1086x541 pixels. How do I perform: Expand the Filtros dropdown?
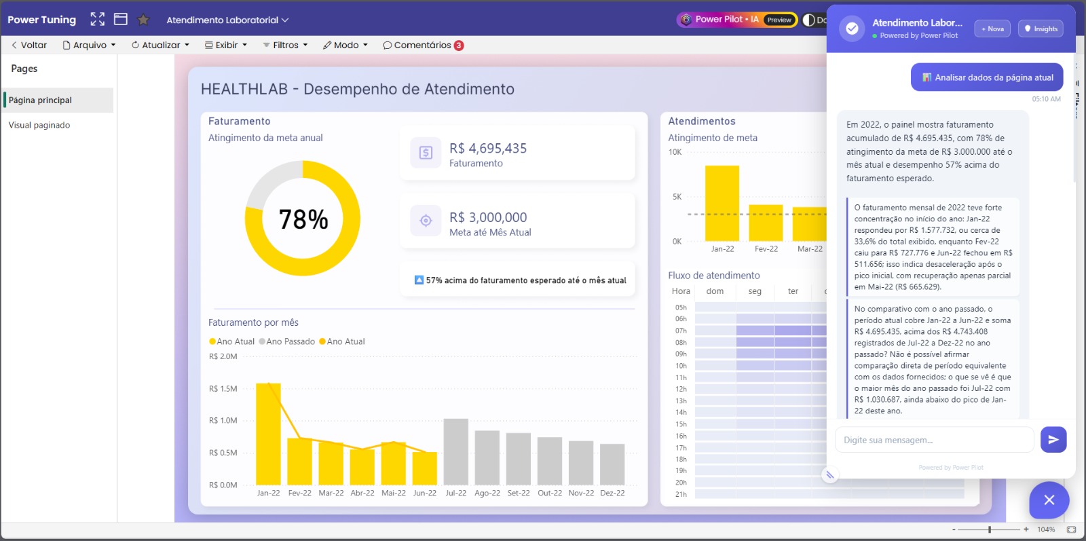pos(285,45)
